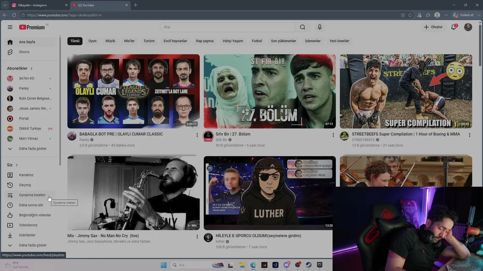This screenshot has height=271, width=483.
Task: Open STREETBEEFS channel avatar
Action: point(344,136)
